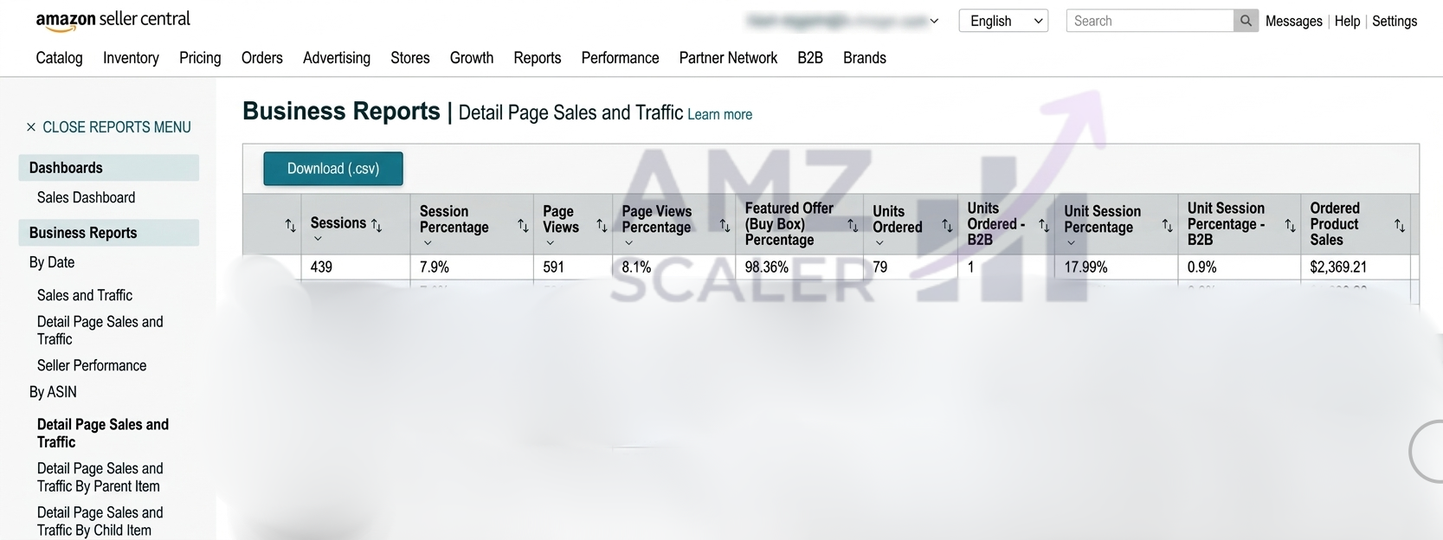Open Seller Performance report
The width and height of the screenshot is (1443, 540).
coord(92,365)
